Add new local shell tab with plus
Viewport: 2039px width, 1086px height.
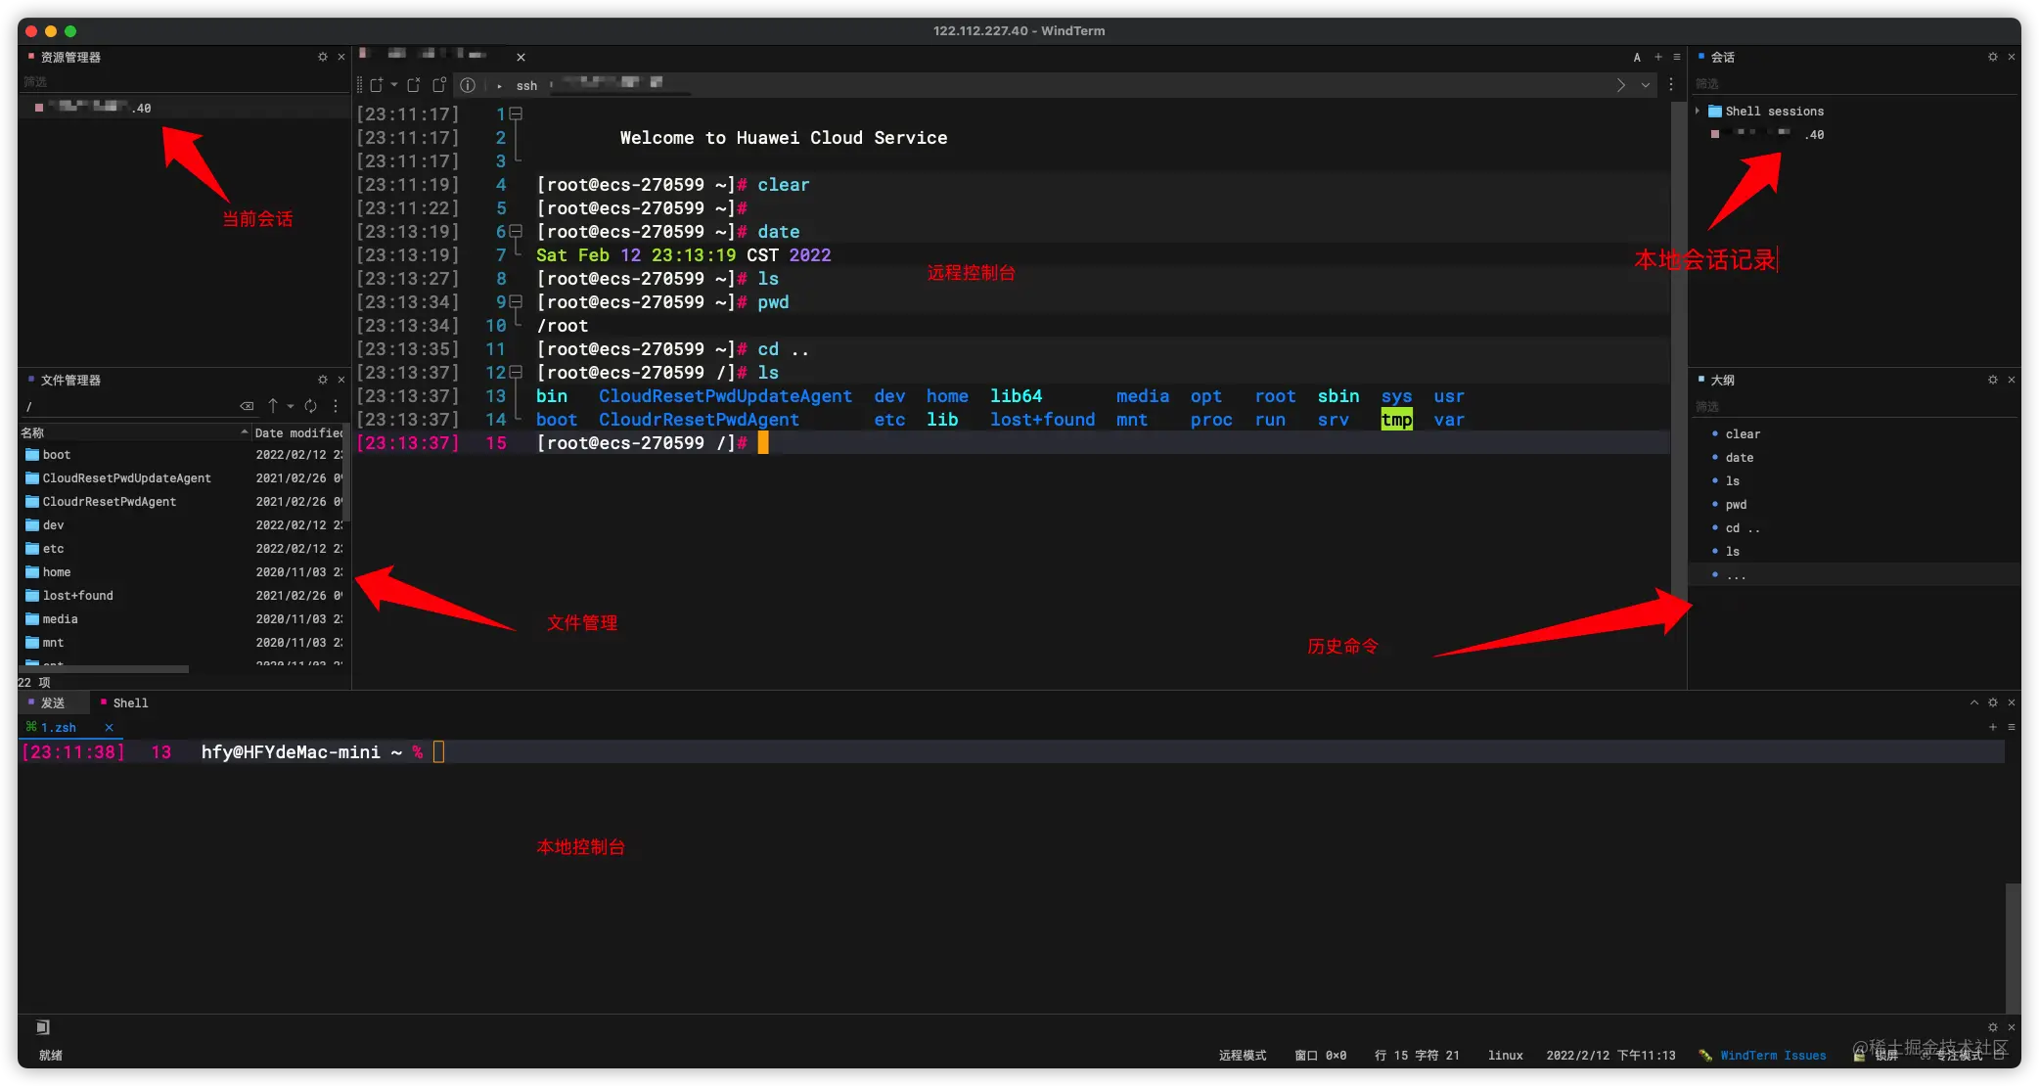(1993, 727)
